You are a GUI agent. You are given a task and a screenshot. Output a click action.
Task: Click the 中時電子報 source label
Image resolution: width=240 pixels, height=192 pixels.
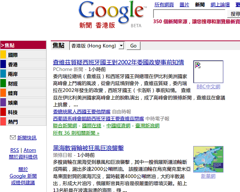[x=157, y=119]
